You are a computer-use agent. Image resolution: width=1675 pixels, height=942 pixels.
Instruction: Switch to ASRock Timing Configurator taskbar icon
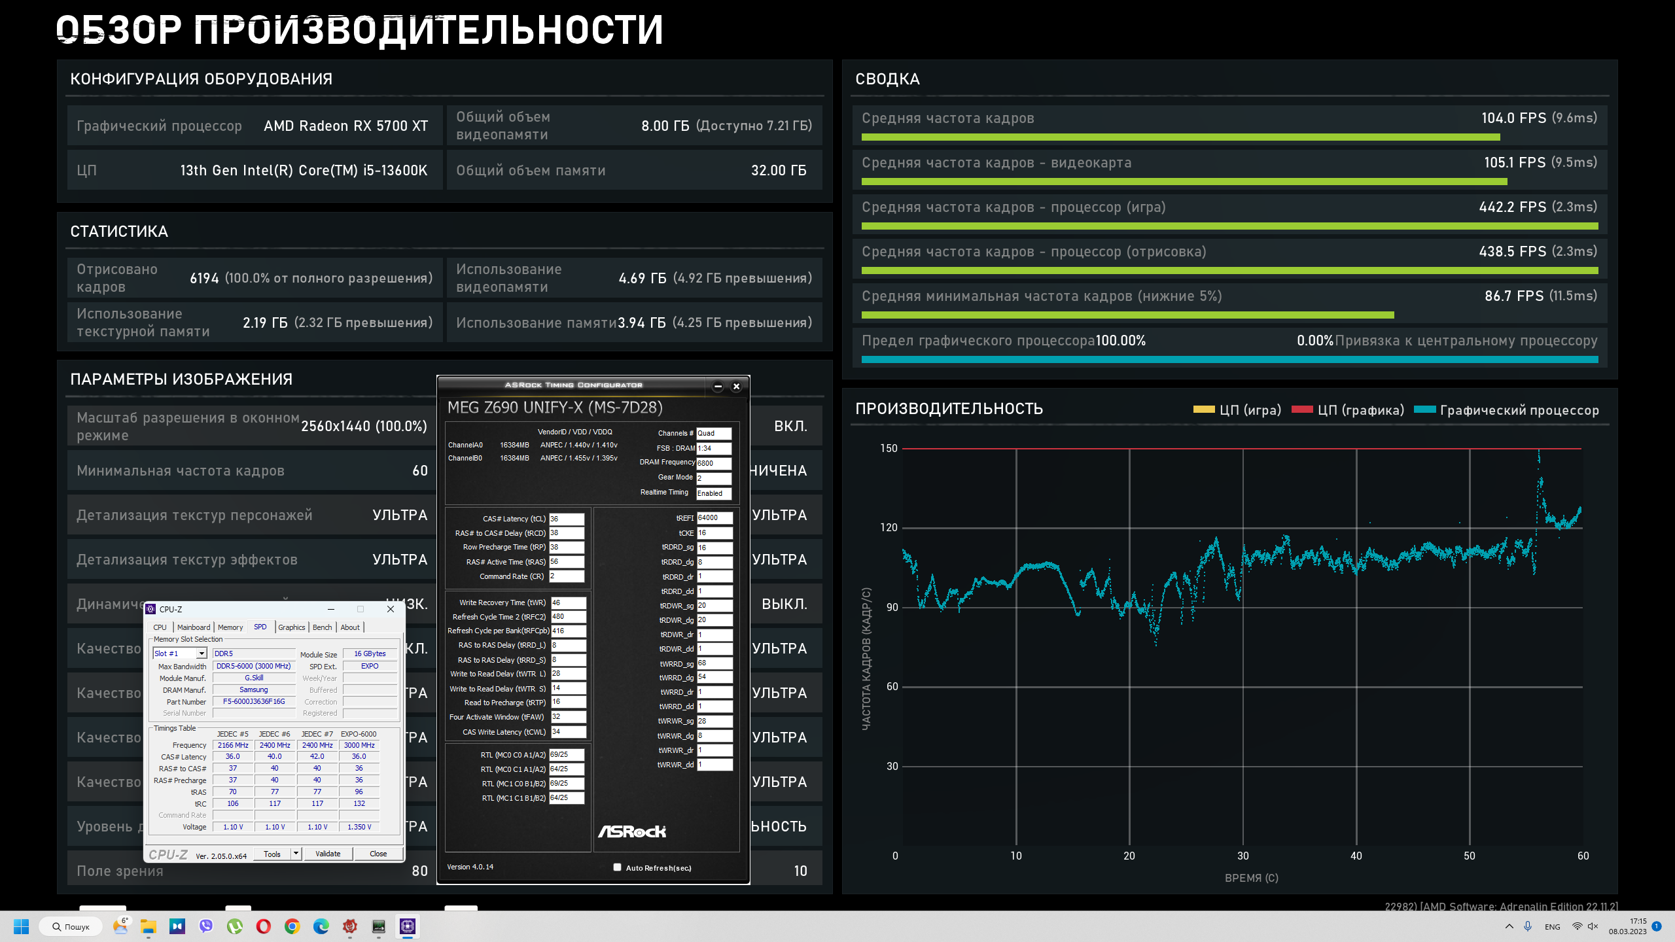379,926
